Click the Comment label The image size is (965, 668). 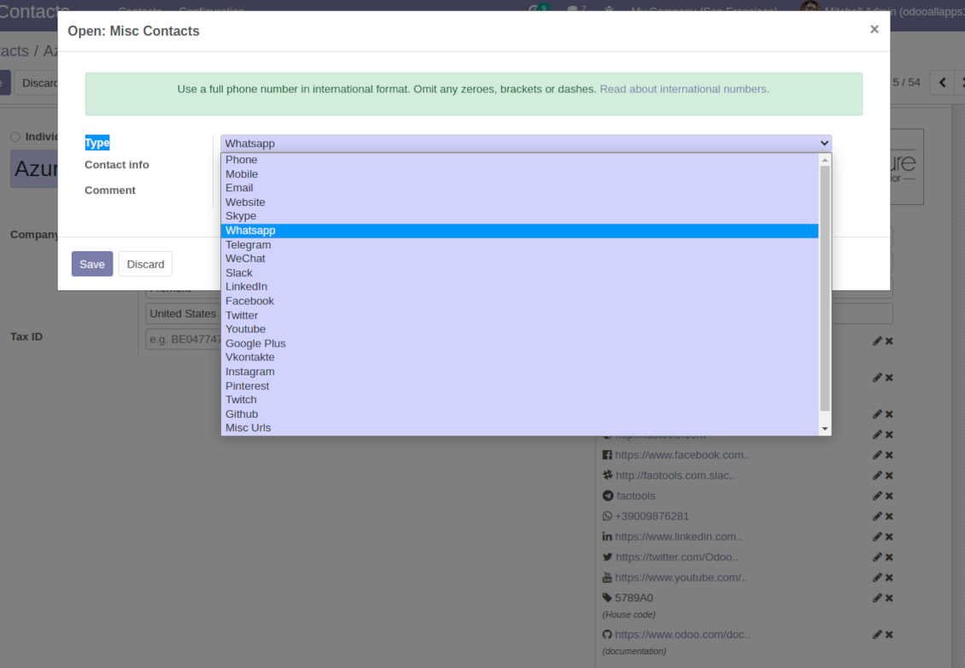pos(110,190)
